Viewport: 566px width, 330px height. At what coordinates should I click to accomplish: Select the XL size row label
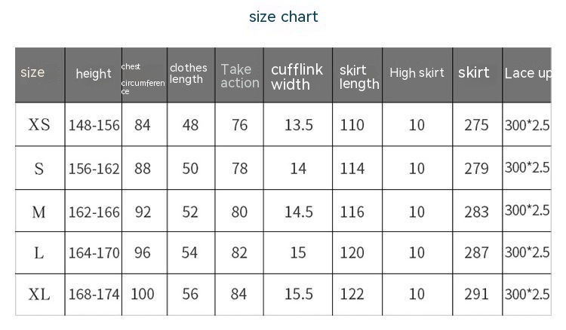click(39, 295)
